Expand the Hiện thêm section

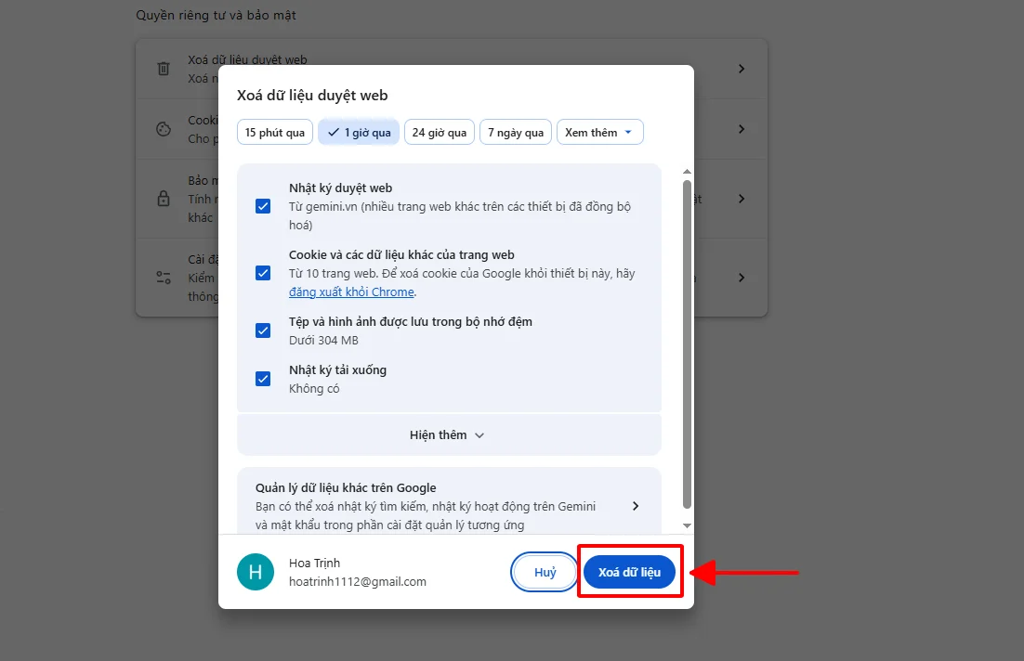[449, 434]
